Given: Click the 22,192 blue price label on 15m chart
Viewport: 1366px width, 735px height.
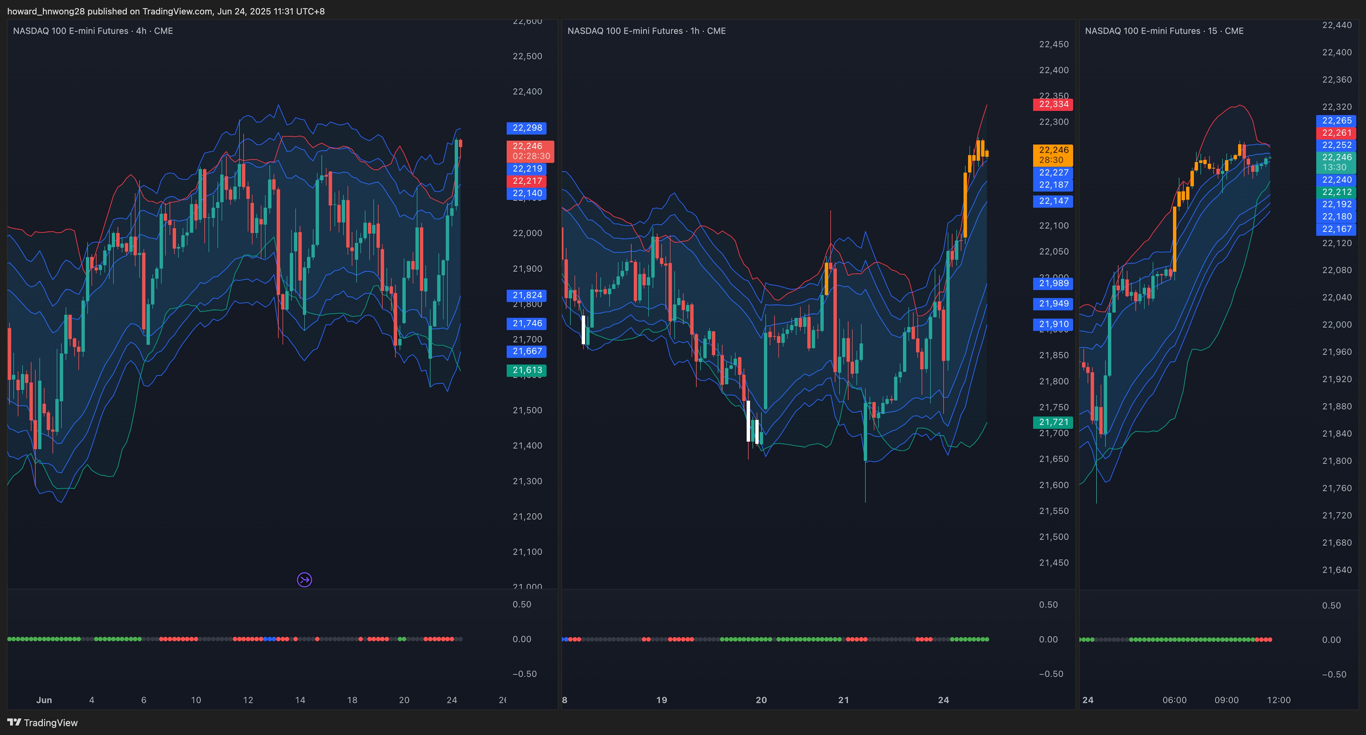Looking at the screenshot, I should click(x=1336, y=205).
